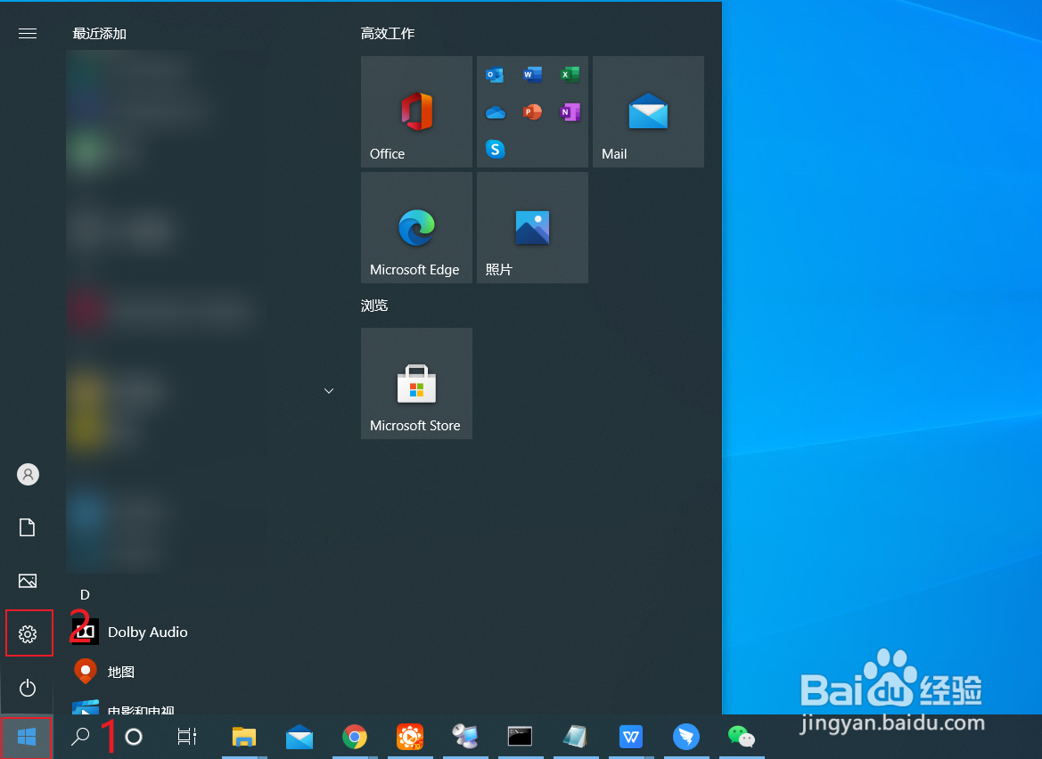1042x759 pixels.
Task: Open the blue bird app on taskbar
Action: [x=685, y=737]
